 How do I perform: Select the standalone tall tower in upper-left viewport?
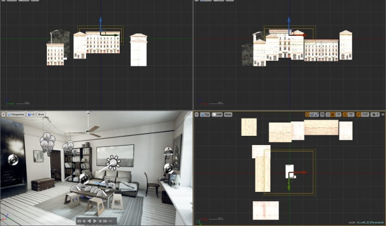[139, 50]
